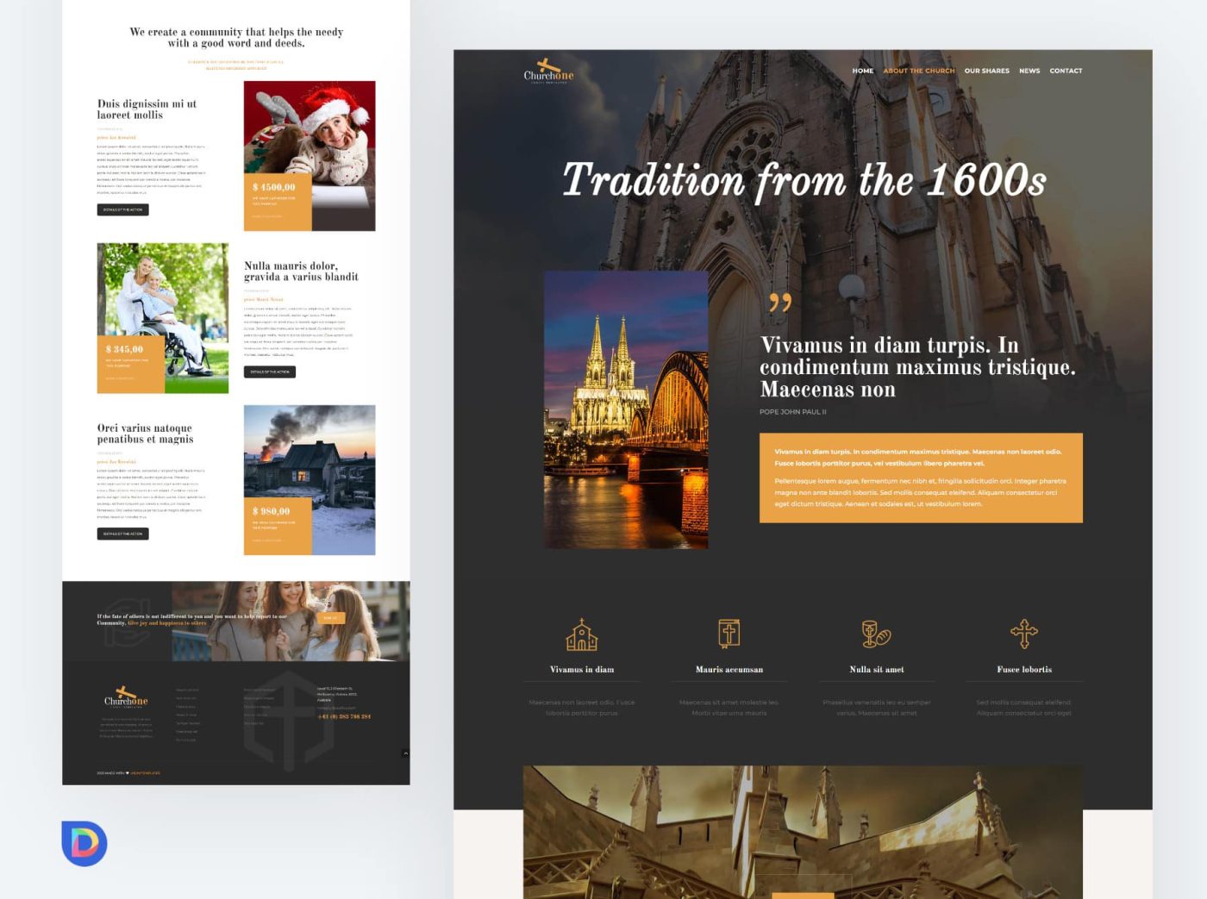This screenshot has height=899, width=1207.
Task: Open the News menu item
Action: [1029, 71]
